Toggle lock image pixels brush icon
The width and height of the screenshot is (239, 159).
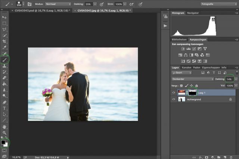click(x=186, y=86)
